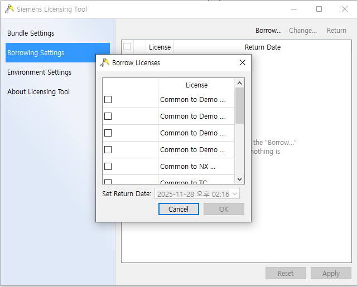Click the license list scrollbar thumb
Screen dimensions: 357x287
(x=239, y=105)
